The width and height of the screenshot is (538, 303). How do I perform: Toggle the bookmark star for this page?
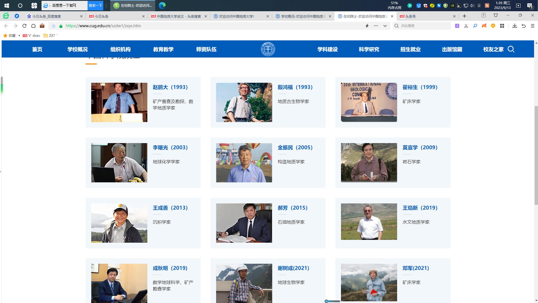[x=5, y=36]
